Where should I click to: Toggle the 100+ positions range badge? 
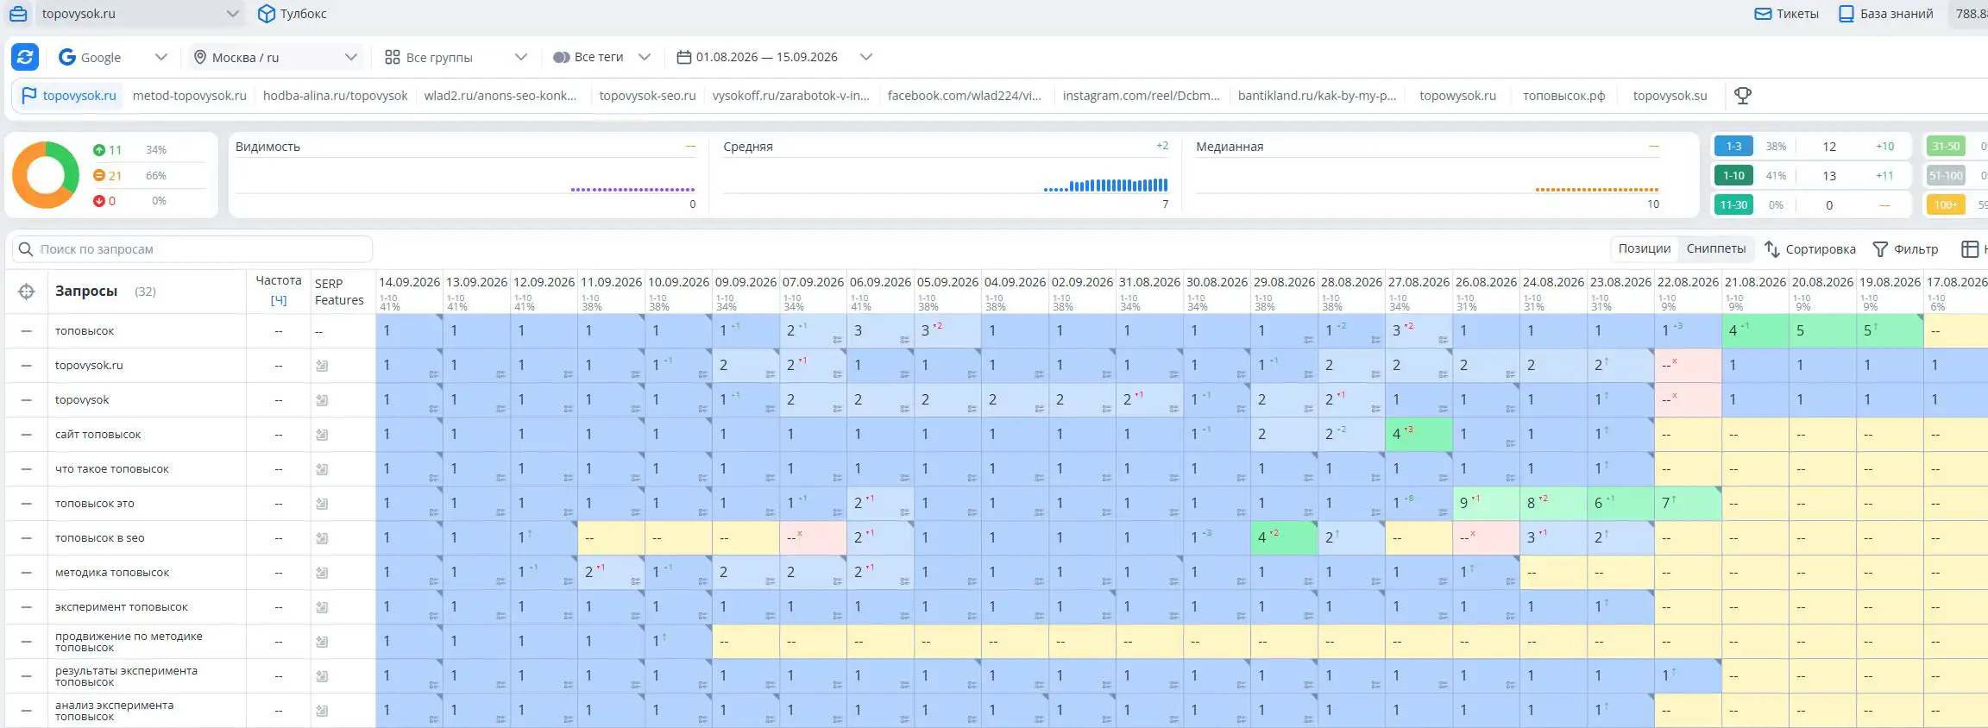click(x=1945, y=205)
